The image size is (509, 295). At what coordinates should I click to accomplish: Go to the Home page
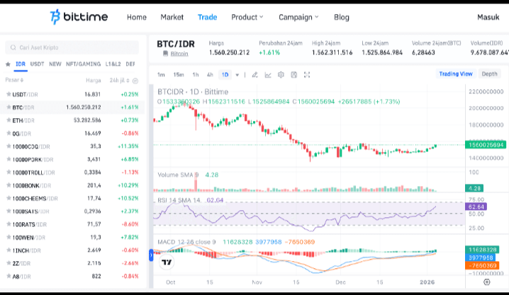(x=137, y=17)
